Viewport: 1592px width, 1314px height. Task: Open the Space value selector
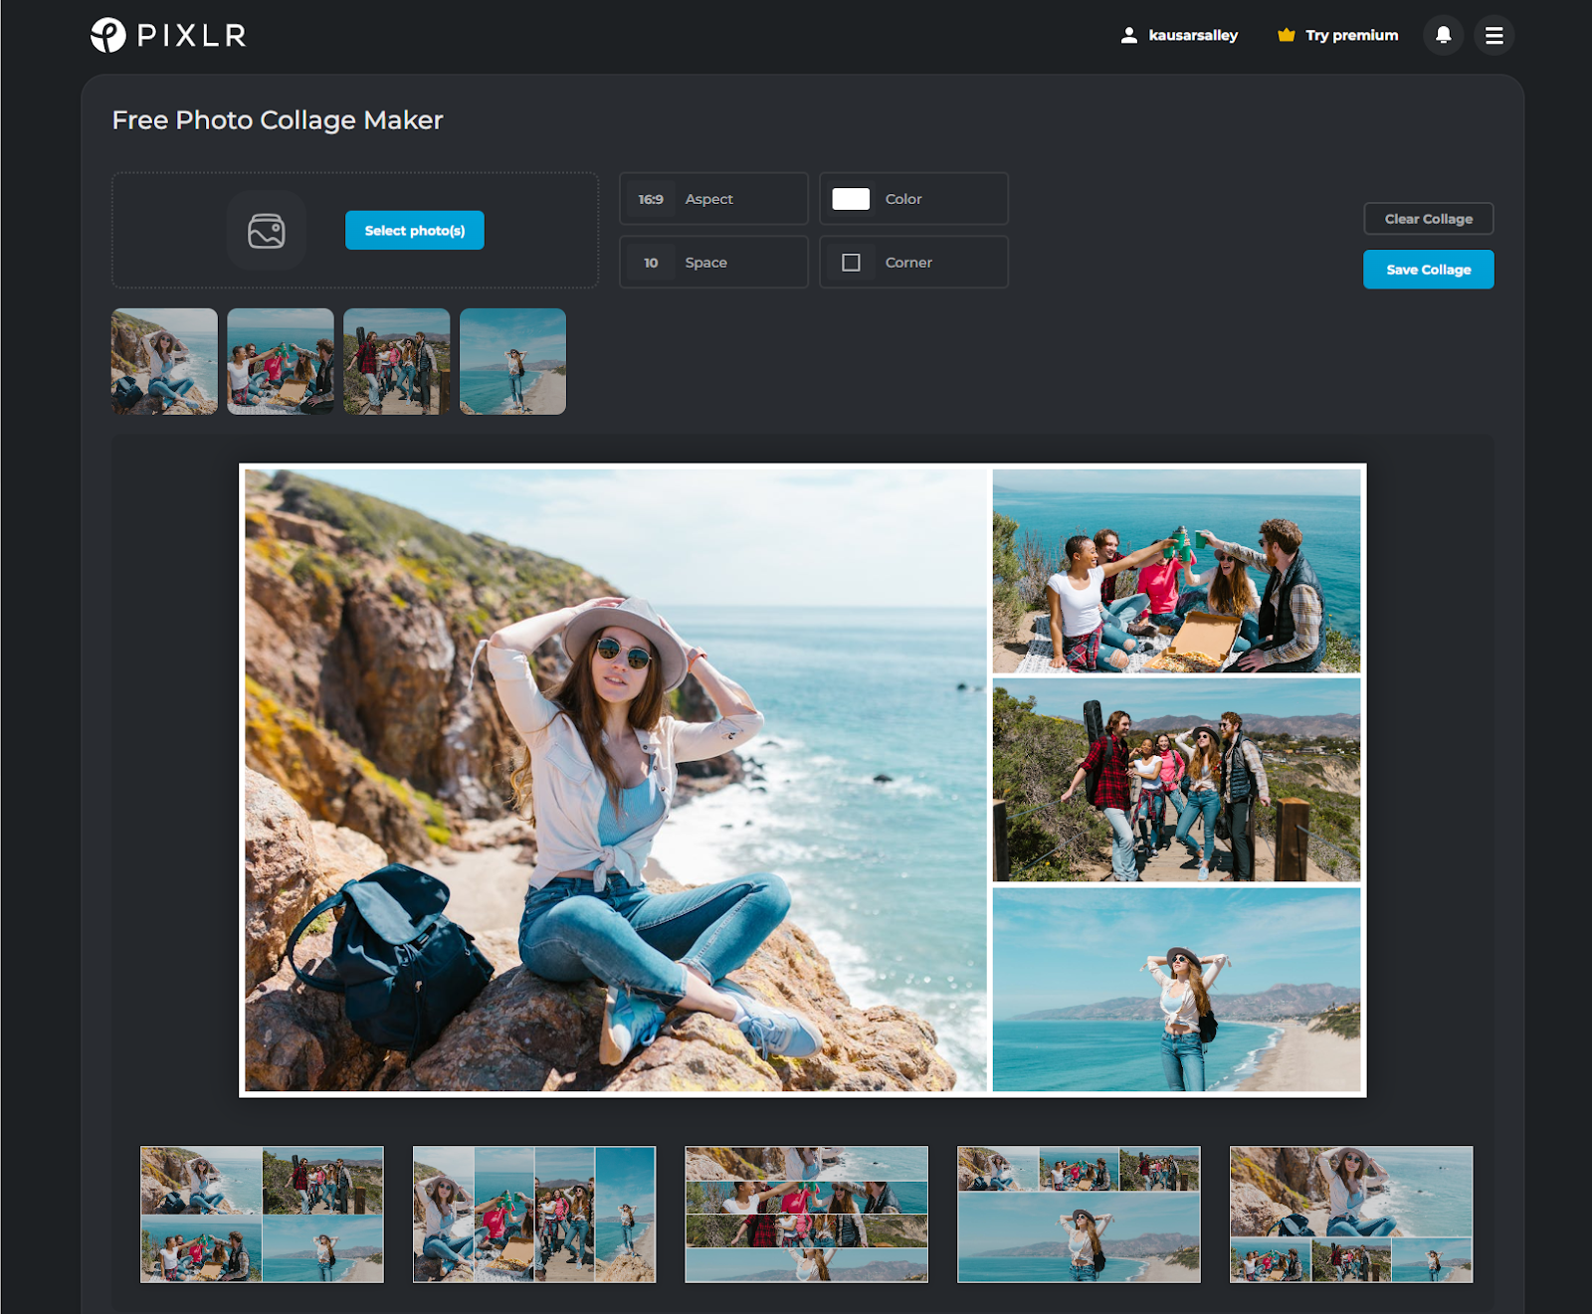click(x=713, y=263)
